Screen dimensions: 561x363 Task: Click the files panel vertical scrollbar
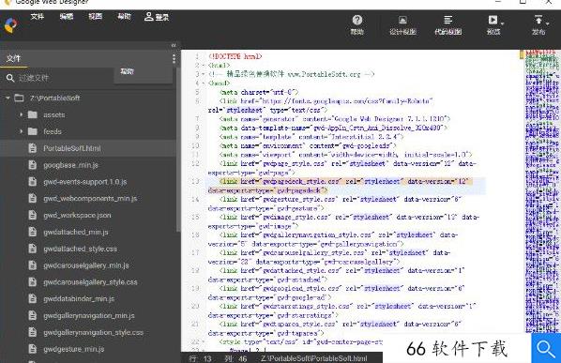tap(178, 150)
